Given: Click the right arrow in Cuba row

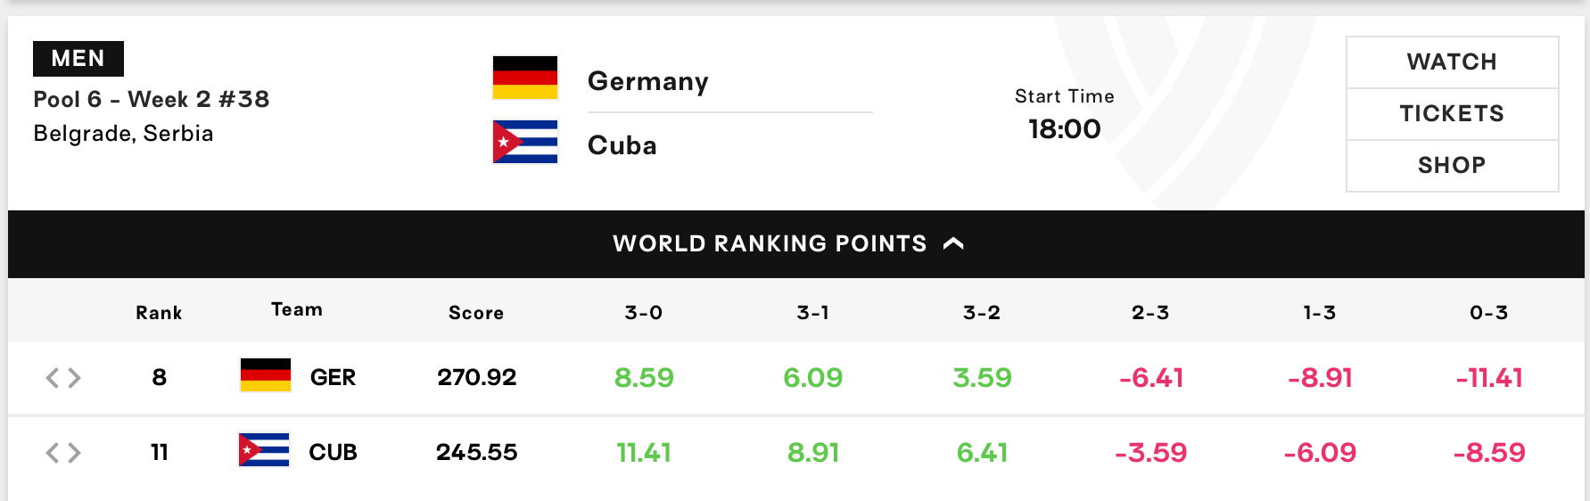Looking at the screenshot, I should pos(74,453).
